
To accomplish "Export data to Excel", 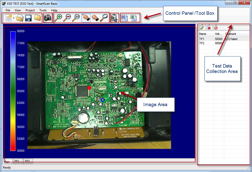I will point(134,18).
